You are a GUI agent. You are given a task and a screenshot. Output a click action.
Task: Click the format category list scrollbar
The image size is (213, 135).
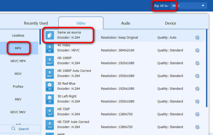(x=40, y=37)
